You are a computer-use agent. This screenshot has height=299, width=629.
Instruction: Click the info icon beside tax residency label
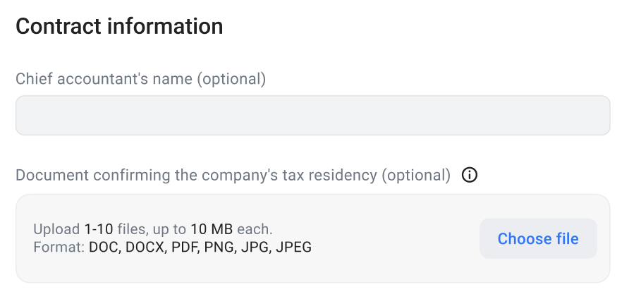pos(470,175)
